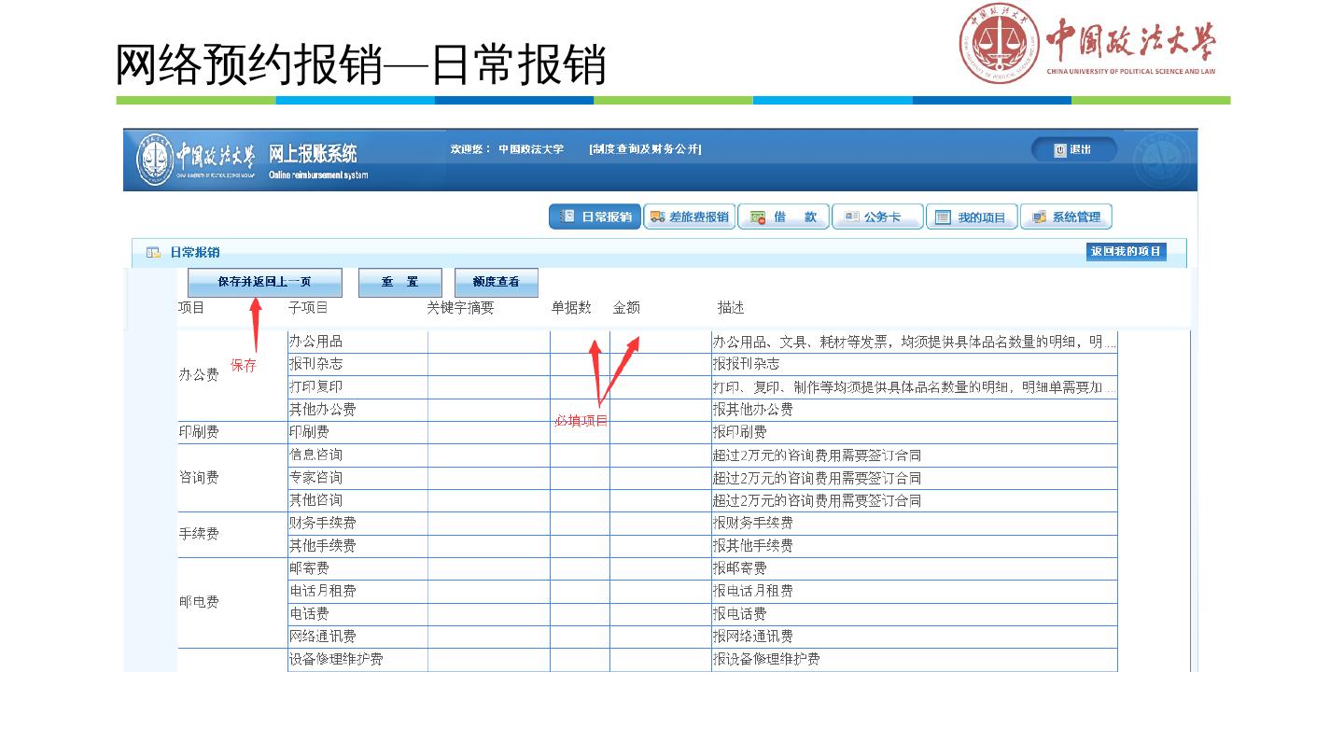Viewport: 1344px width, 756px height.
Task: Click the 子项目 column header
Action: pos(308,307)
